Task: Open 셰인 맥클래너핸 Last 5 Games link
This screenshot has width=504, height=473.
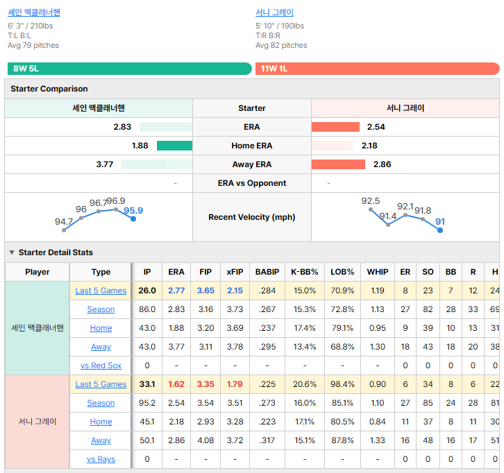Action: pos(101,291)
